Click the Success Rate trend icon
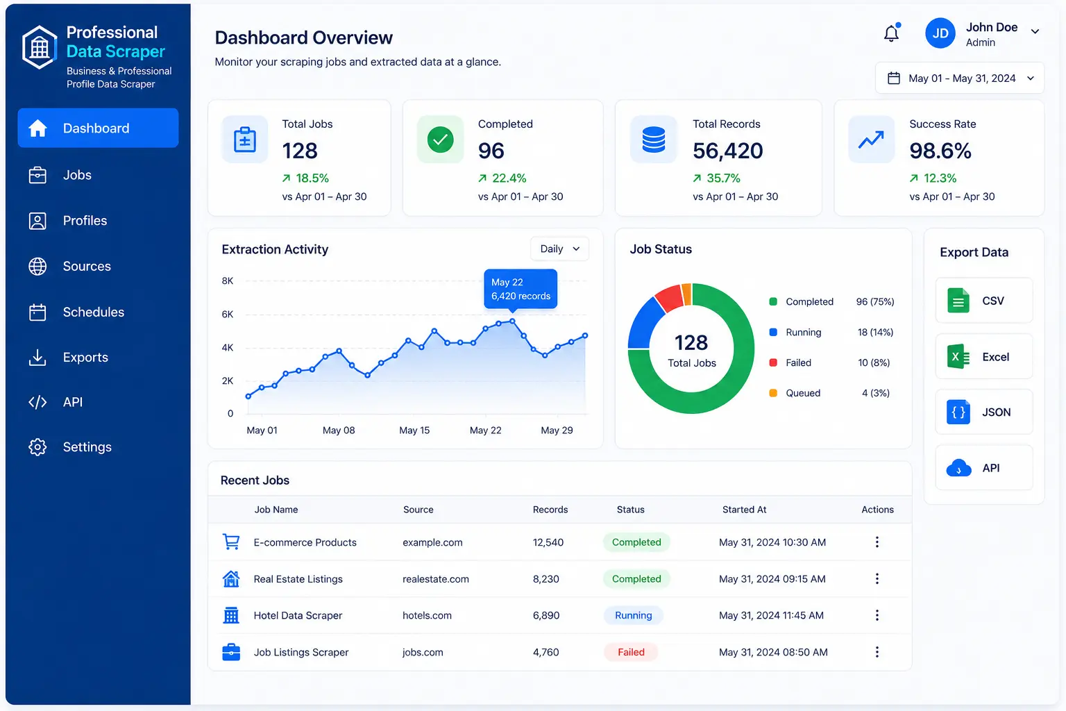 [x=871, y=140]
